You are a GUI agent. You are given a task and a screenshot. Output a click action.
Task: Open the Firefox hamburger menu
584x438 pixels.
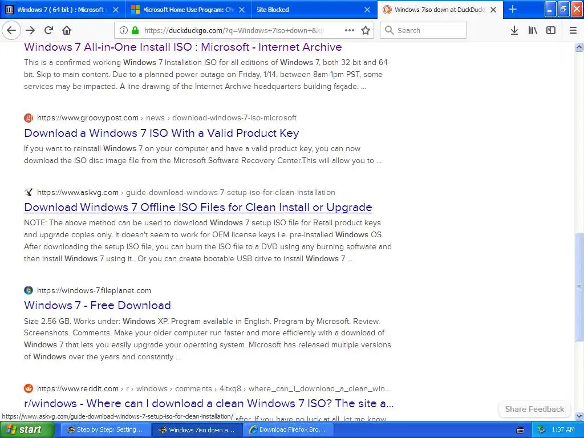click(x=573, y=30)
